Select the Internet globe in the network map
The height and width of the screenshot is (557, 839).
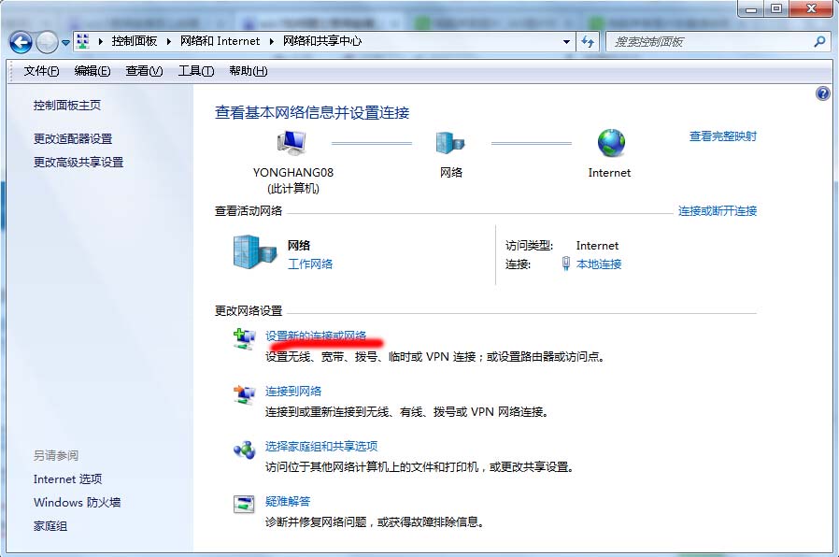click(x=609, y=142)
